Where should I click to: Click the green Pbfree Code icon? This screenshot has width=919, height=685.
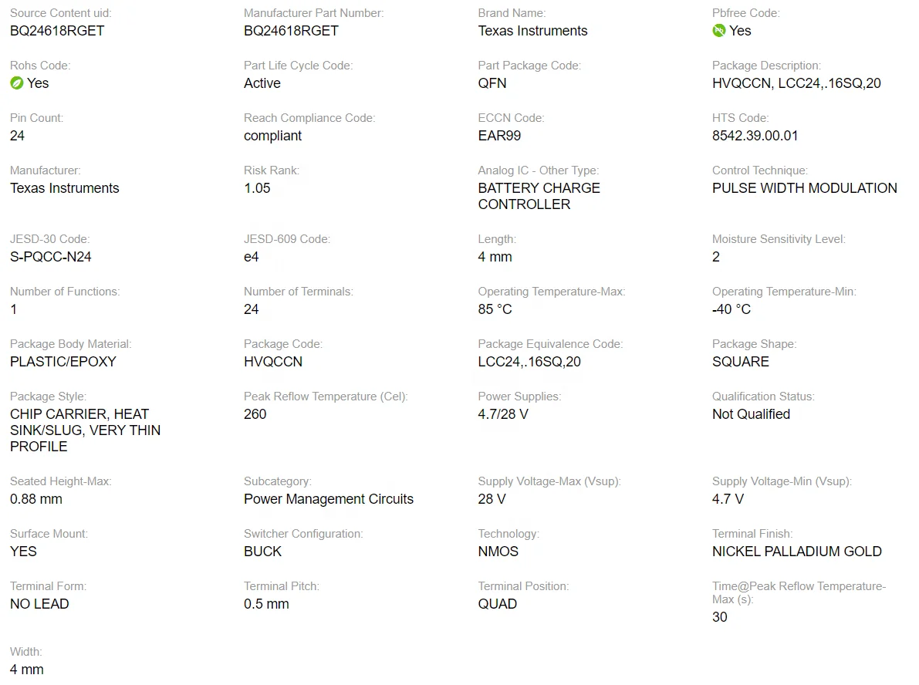718,31
